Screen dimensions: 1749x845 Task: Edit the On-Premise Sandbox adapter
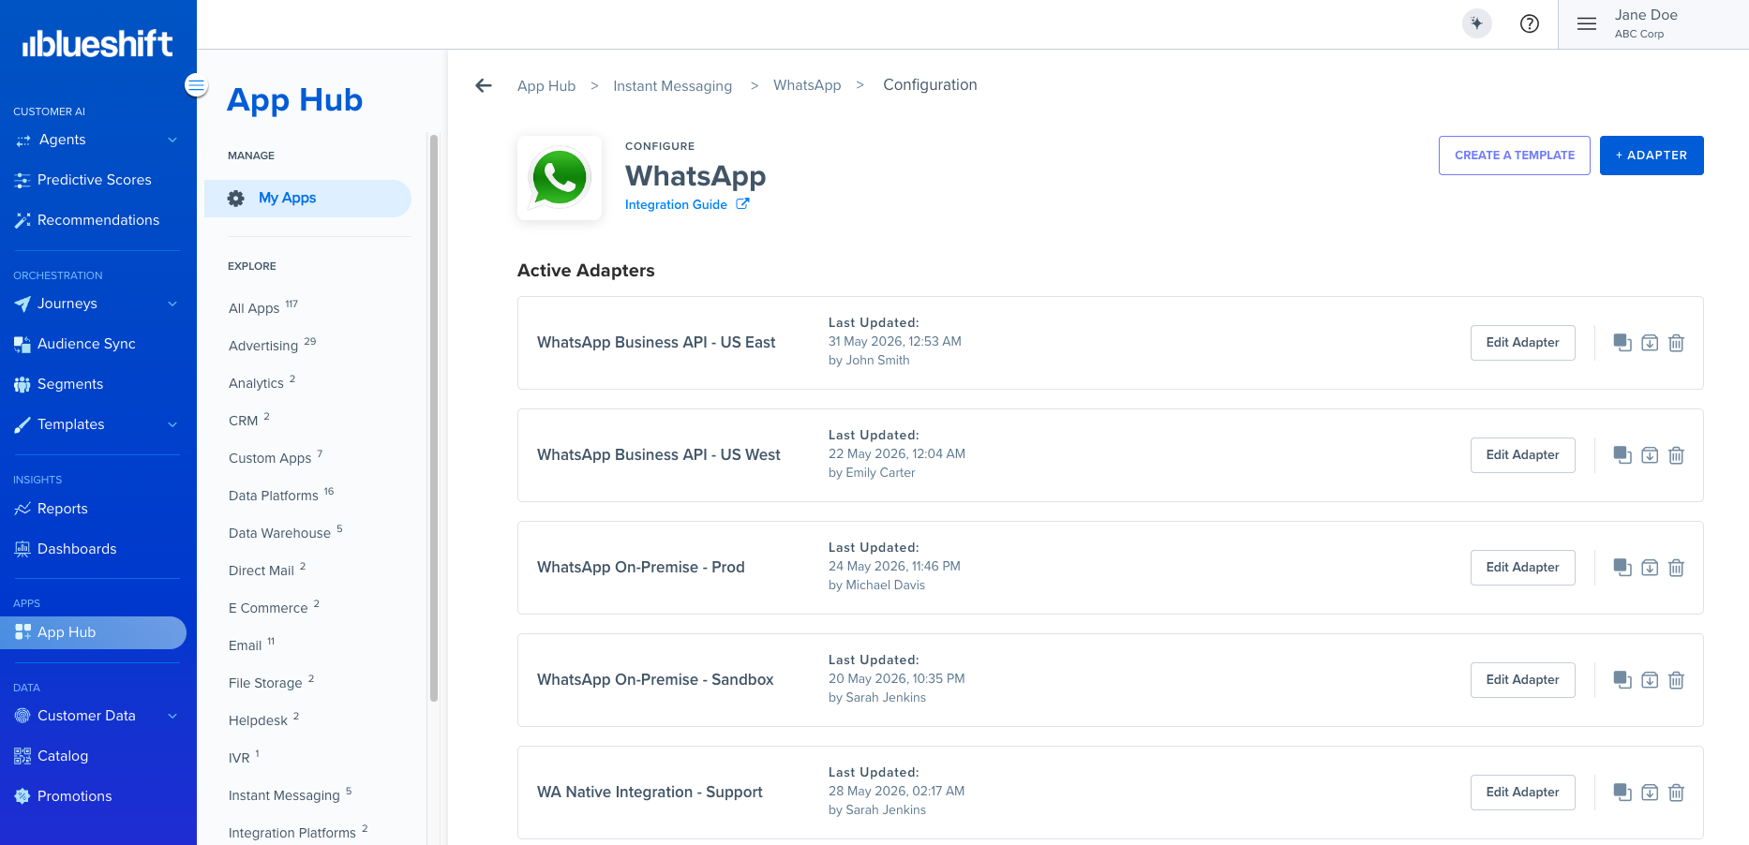click(1522, 680)
